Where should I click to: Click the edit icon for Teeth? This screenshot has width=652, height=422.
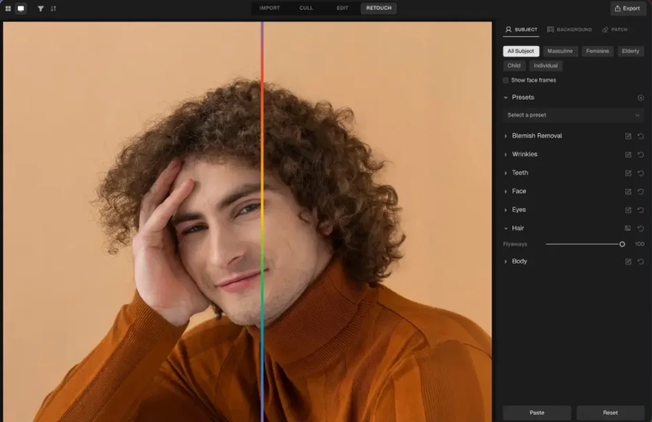(x=628, y=173)
